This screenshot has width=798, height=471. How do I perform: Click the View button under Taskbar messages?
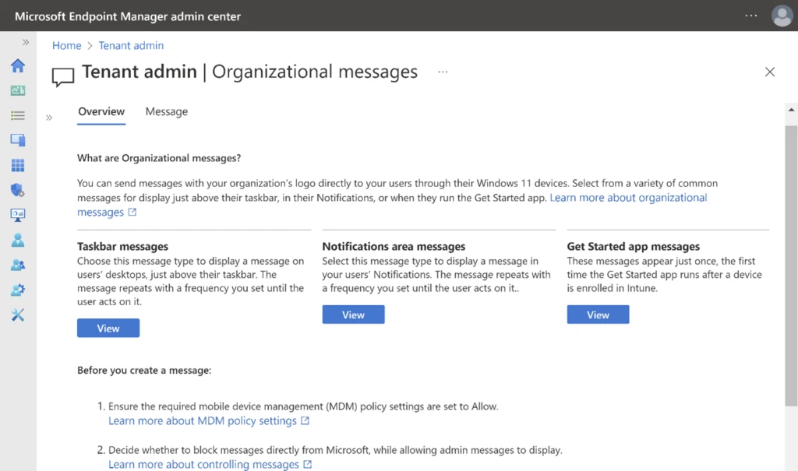click(108, 328)
